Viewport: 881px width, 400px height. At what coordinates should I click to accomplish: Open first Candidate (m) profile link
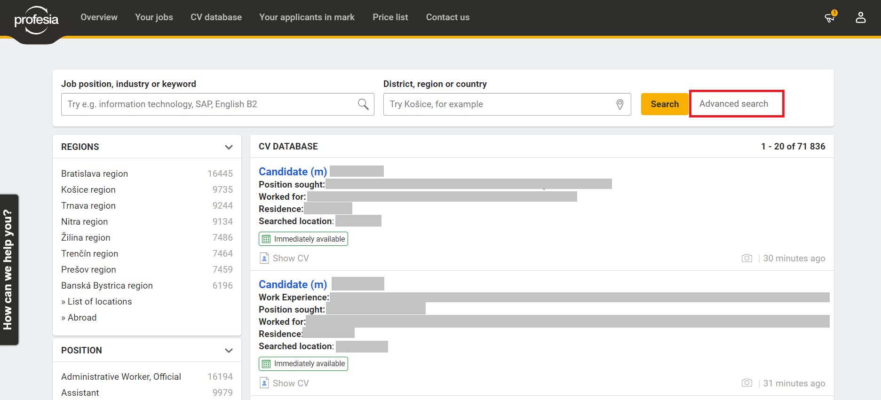[x=293, y=172]
